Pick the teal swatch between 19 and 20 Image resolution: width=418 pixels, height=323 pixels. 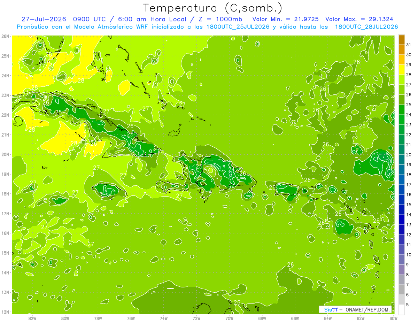402,160
